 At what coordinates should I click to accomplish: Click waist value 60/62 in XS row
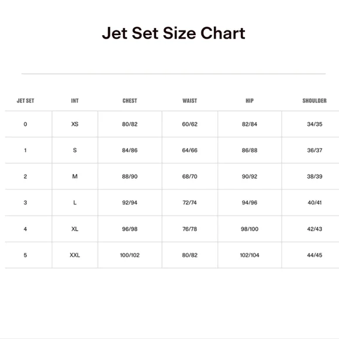point(189,124)
